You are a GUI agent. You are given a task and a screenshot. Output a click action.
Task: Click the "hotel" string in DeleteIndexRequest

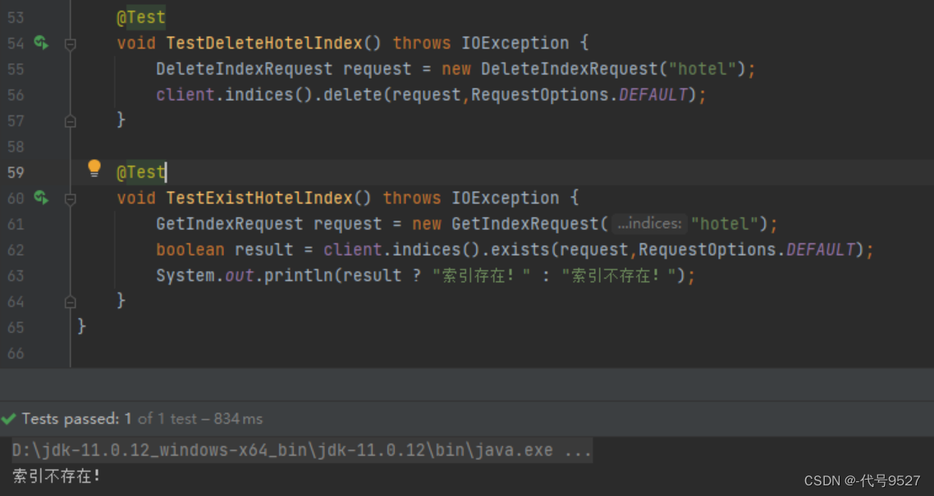click(703, 69)
